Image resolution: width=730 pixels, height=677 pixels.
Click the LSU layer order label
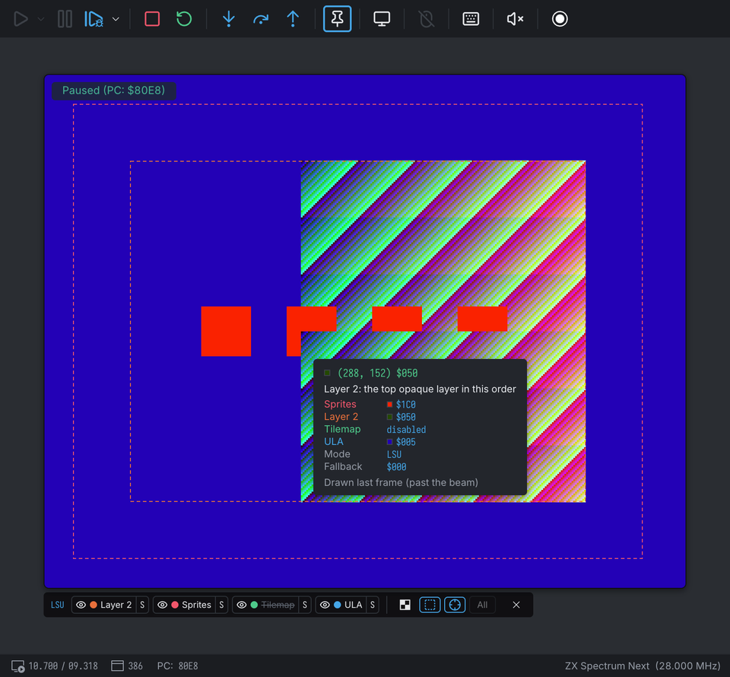coord(57,605)
